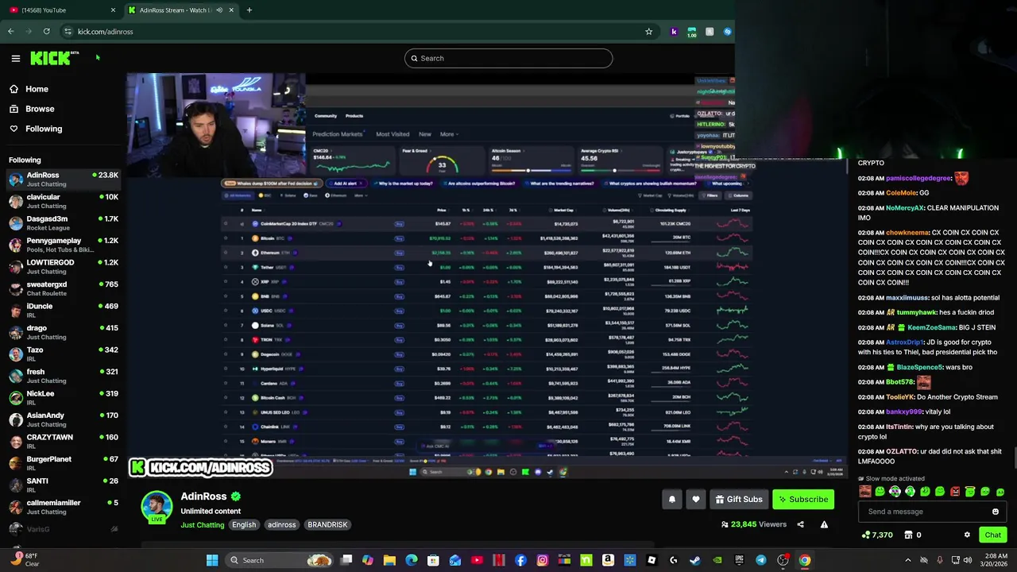1017x572 pixels.
Task: Click the Subscribe button
Action: click(x=803, y=500)
